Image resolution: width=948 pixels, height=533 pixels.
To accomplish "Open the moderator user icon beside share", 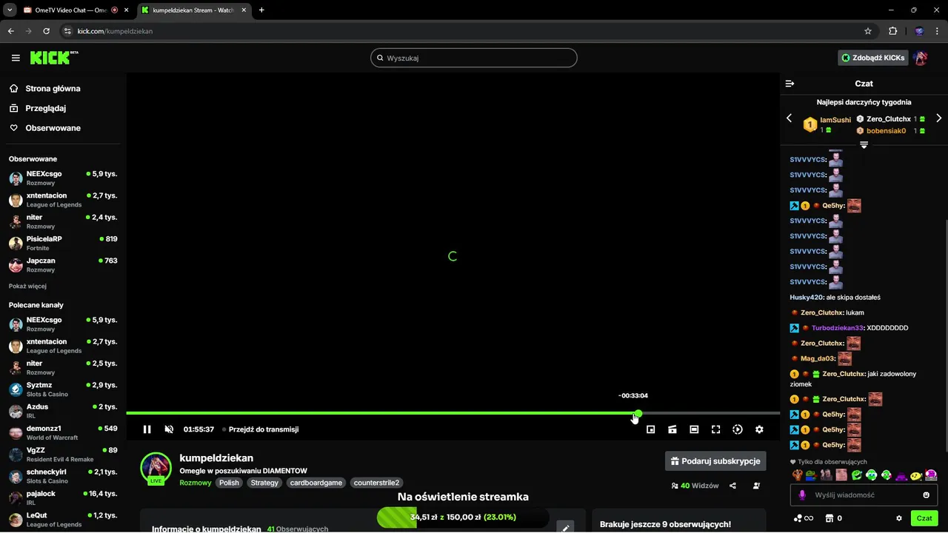I will (756, 486).
